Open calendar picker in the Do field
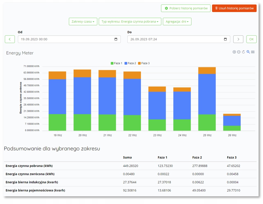 pyautogui.click(x=225, y=39)
